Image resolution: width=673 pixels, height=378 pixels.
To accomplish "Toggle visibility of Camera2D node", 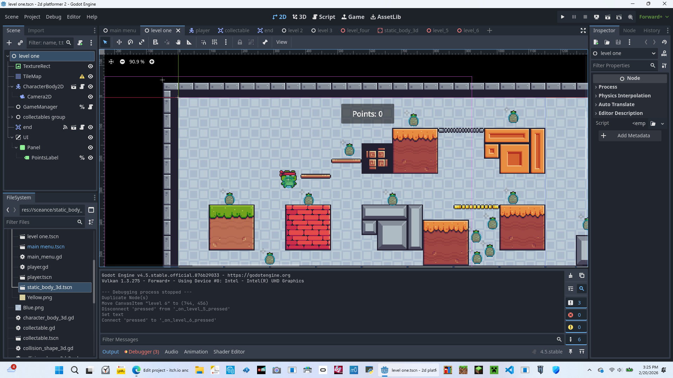I will 90,97.
